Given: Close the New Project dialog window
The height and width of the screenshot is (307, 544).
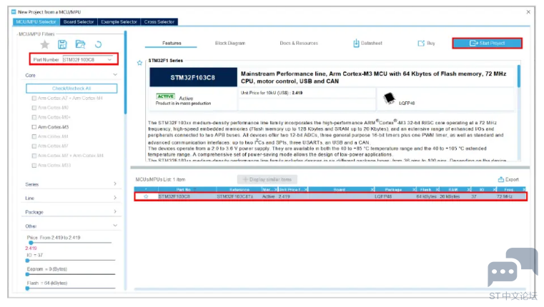Looking at the screenshot, I should [x=528, y=12].
